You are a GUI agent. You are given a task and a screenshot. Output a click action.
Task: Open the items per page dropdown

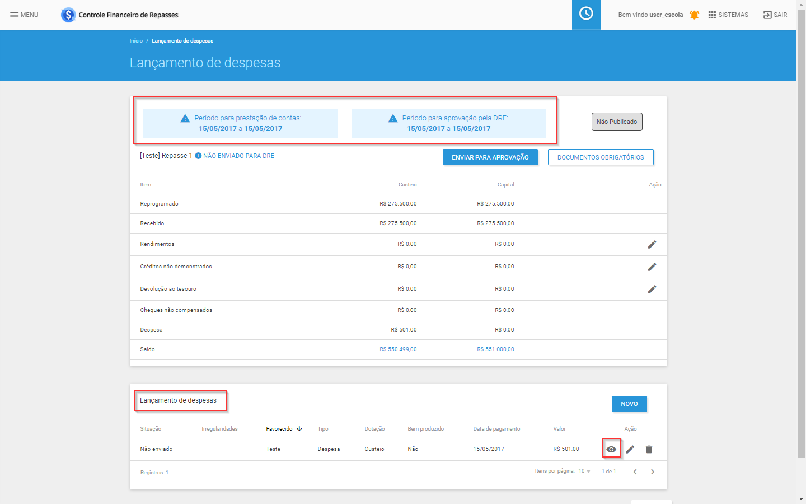click(x=585, y=471)
